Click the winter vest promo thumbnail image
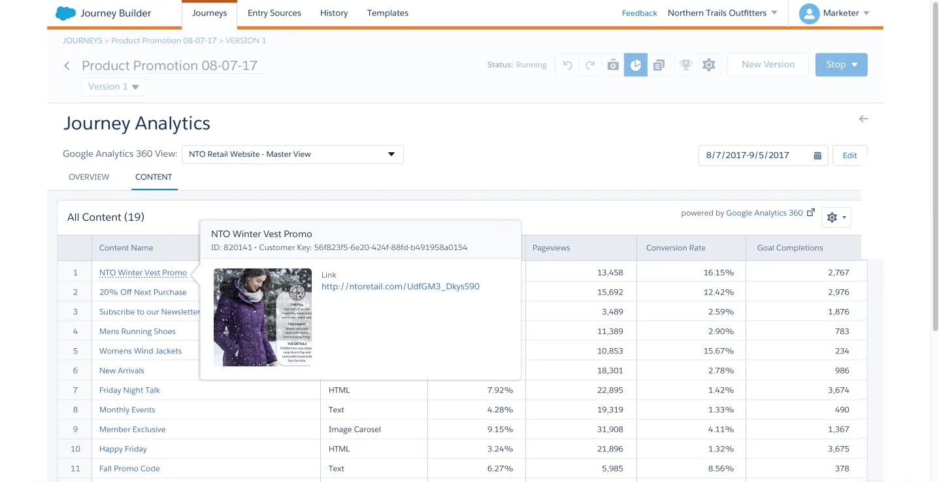This screenshot has width=939, height=482. click(263, 317)
